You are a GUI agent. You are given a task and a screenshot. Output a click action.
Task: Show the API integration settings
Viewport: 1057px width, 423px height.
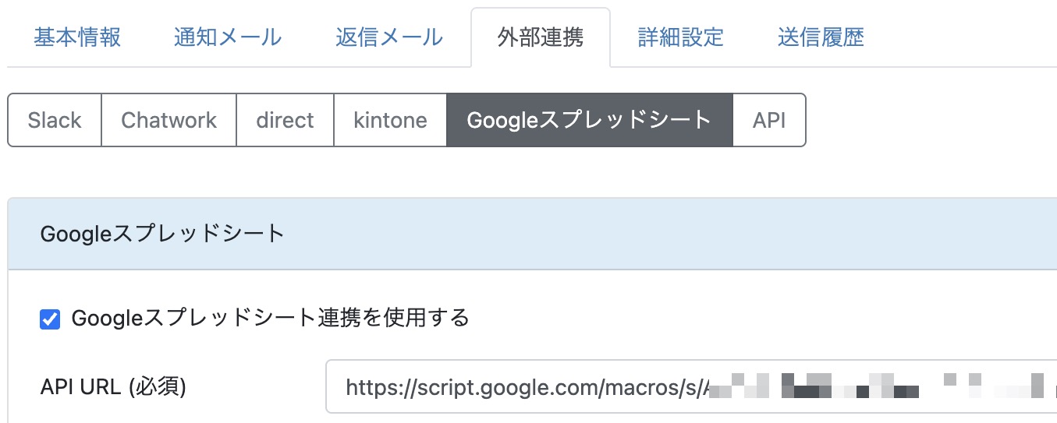tap(769, 121)
